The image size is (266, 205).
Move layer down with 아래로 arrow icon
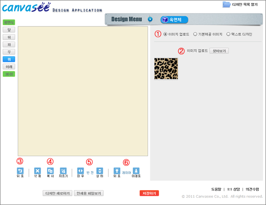click(x=136, y=171)
